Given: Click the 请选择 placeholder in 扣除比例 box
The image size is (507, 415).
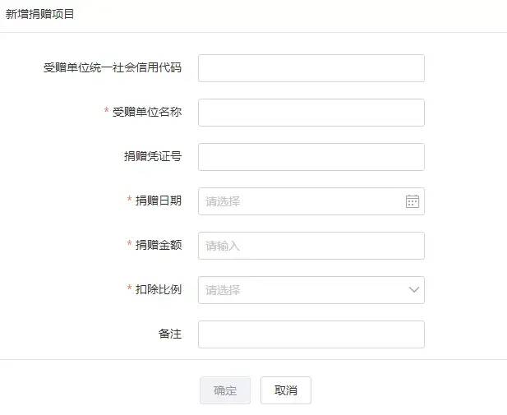Looking at the screenshot, I should [x=223, y=290].
